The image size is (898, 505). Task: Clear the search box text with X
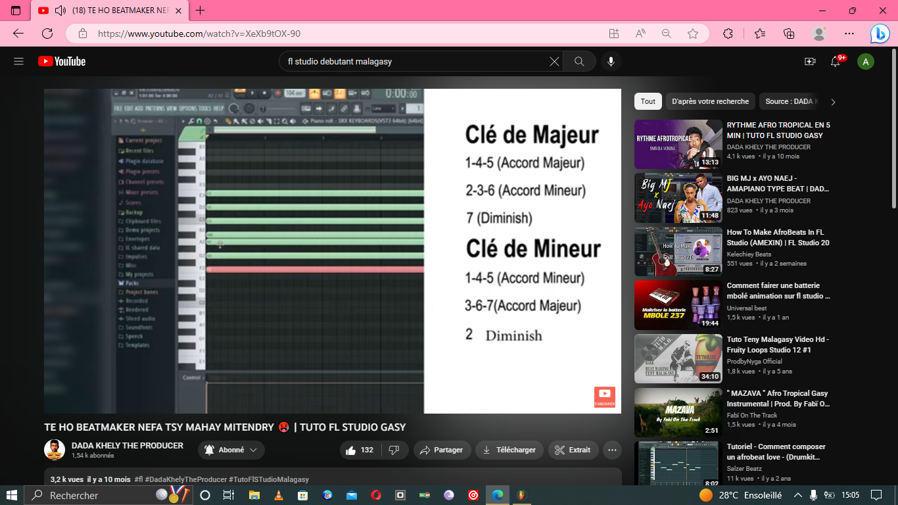point(554,61)
